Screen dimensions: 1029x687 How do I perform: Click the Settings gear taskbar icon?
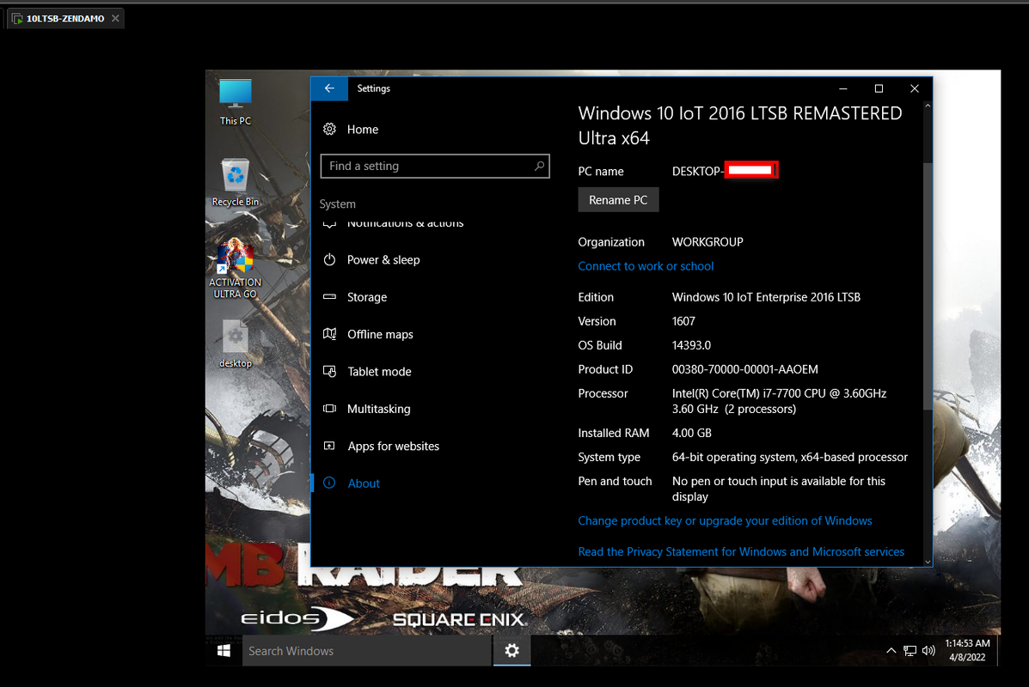coord(511,650)
